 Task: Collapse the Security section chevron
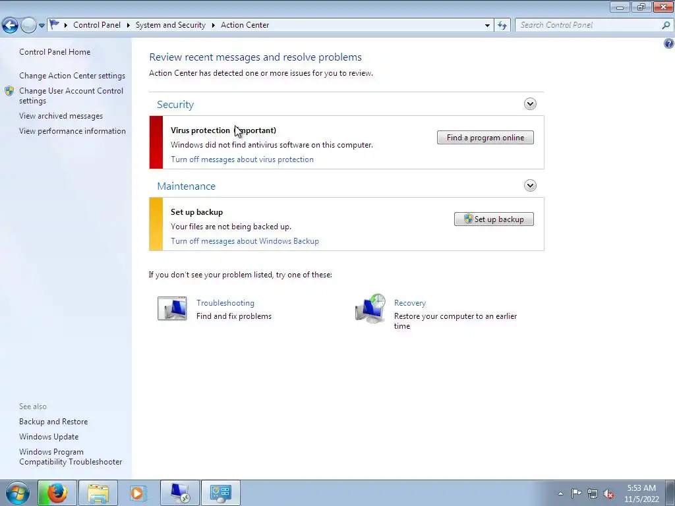point(530,103)
